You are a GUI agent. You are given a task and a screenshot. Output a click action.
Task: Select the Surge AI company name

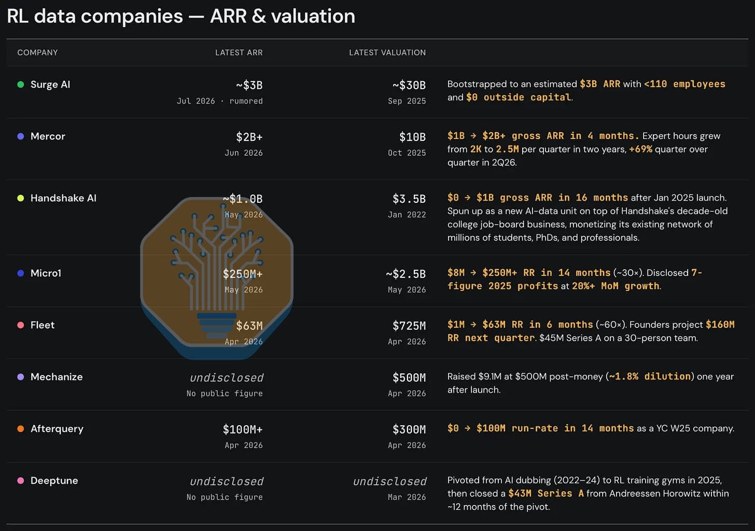coord(50,85)
